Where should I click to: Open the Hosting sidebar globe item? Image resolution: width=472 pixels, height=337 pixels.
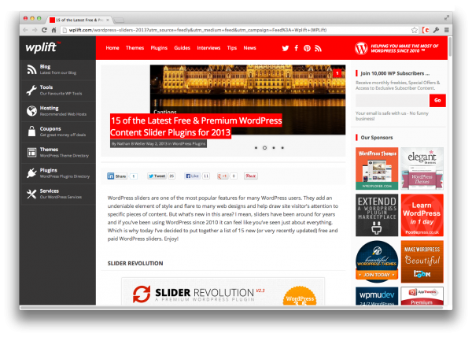[57, 111]
